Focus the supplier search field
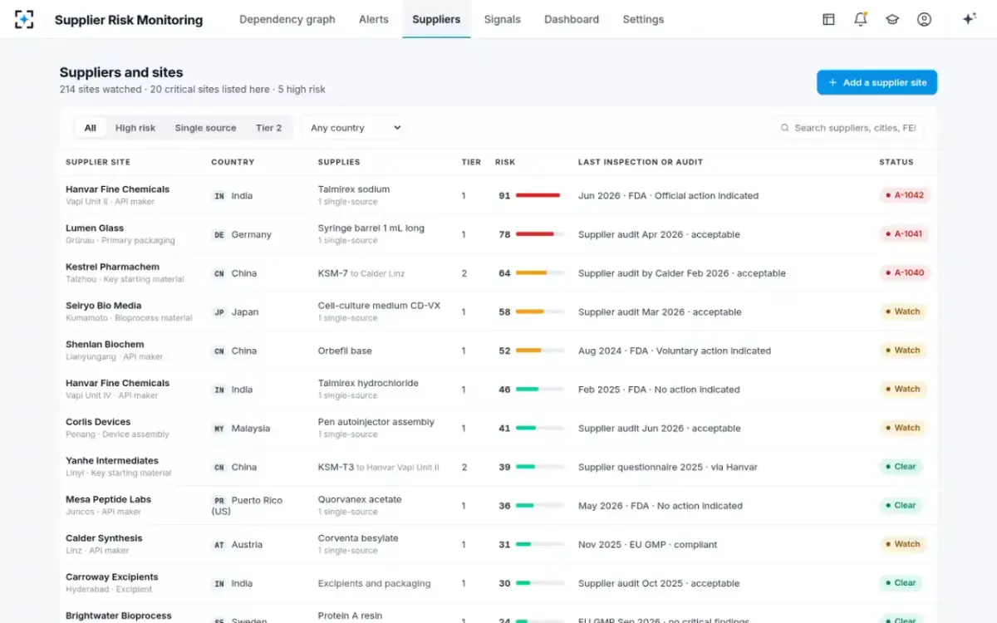This screenshot has height=623, width=997. [x=847, y=128]
